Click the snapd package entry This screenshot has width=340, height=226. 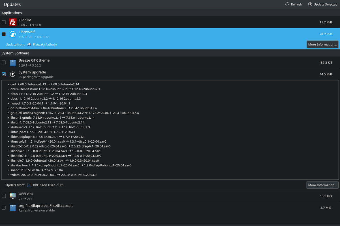click(x=37, y=170)
